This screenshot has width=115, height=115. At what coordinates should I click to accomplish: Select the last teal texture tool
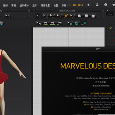83,23
